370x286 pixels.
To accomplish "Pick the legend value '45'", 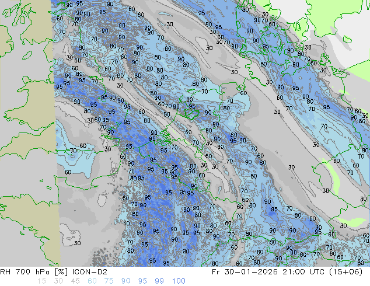I will 75,281.
